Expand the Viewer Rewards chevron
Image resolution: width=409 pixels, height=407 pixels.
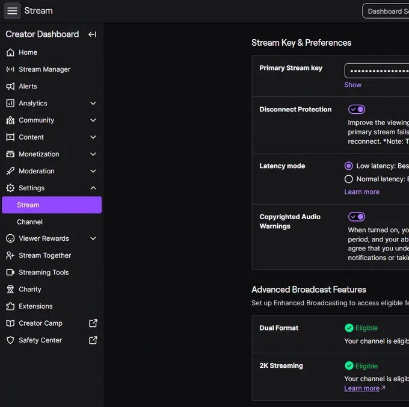pyautogui.click(x=93, y=238)
